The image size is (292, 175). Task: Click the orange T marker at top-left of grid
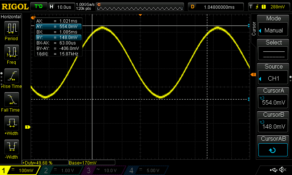(33, 17)
